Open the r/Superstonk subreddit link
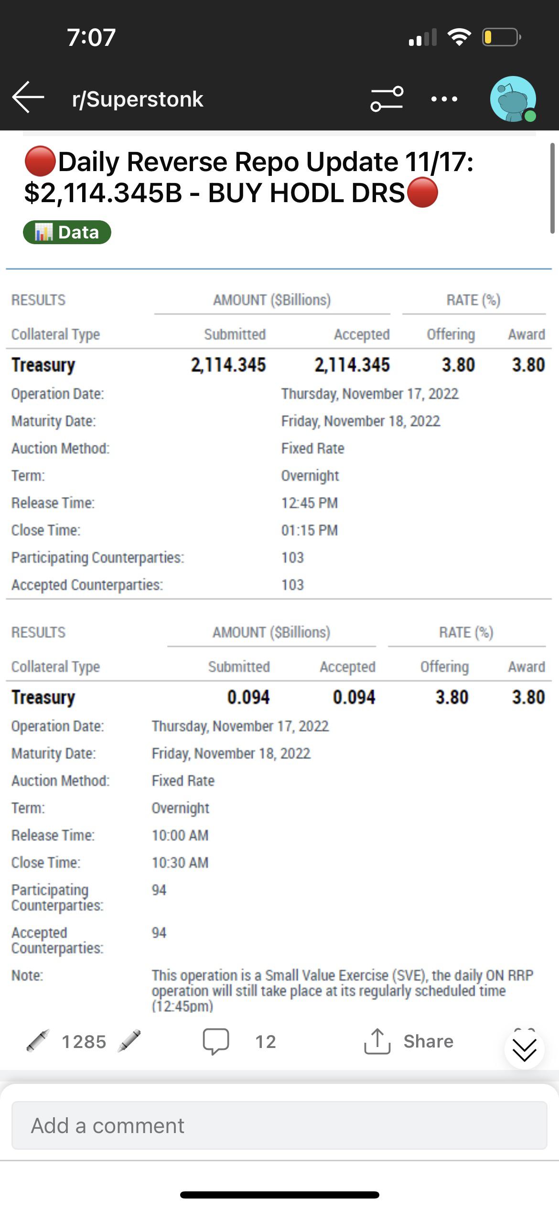The height and width of the screenshot is (1210, 559). (138, 99)
